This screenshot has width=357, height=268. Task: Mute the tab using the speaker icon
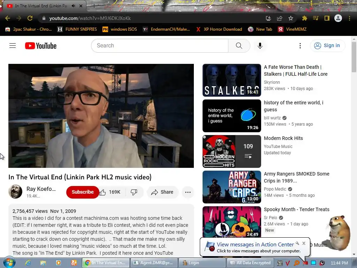(x=73, y=6)
